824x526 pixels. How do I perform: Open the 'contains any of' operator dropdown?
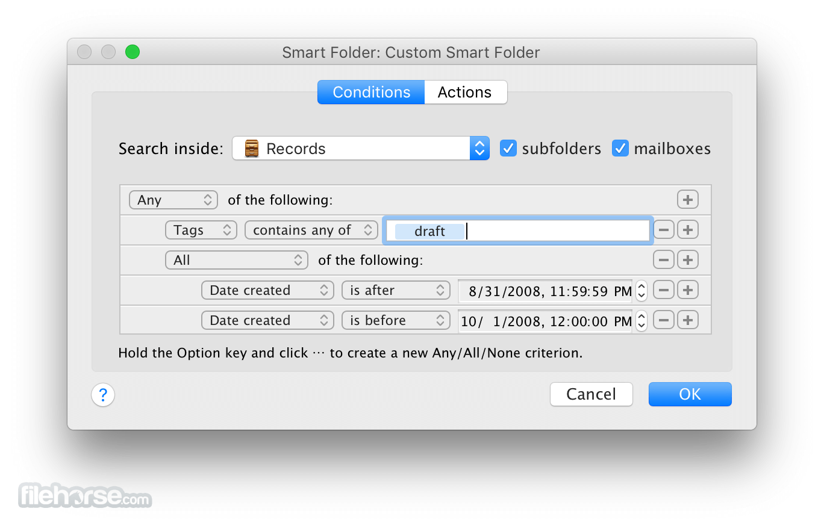point(311,230)
